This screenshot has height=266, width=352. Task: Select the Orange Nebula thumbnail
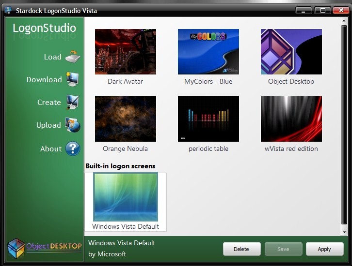[x=126, y=119]
